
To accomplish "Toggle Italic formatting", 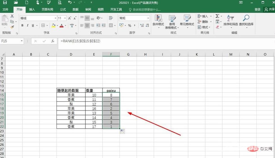I will [28, 26].
